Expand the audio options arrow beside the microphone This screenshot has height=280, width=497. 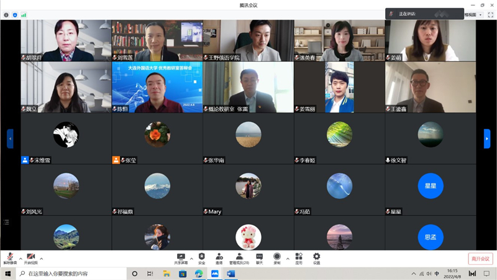click(x=21, y=258)
